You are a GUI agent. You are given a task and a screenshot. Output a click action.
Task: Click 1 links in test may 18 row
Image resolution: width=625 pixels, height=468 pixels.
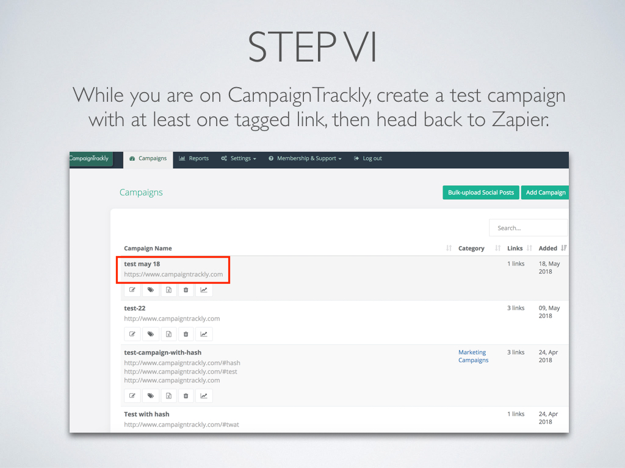point(516,264)
